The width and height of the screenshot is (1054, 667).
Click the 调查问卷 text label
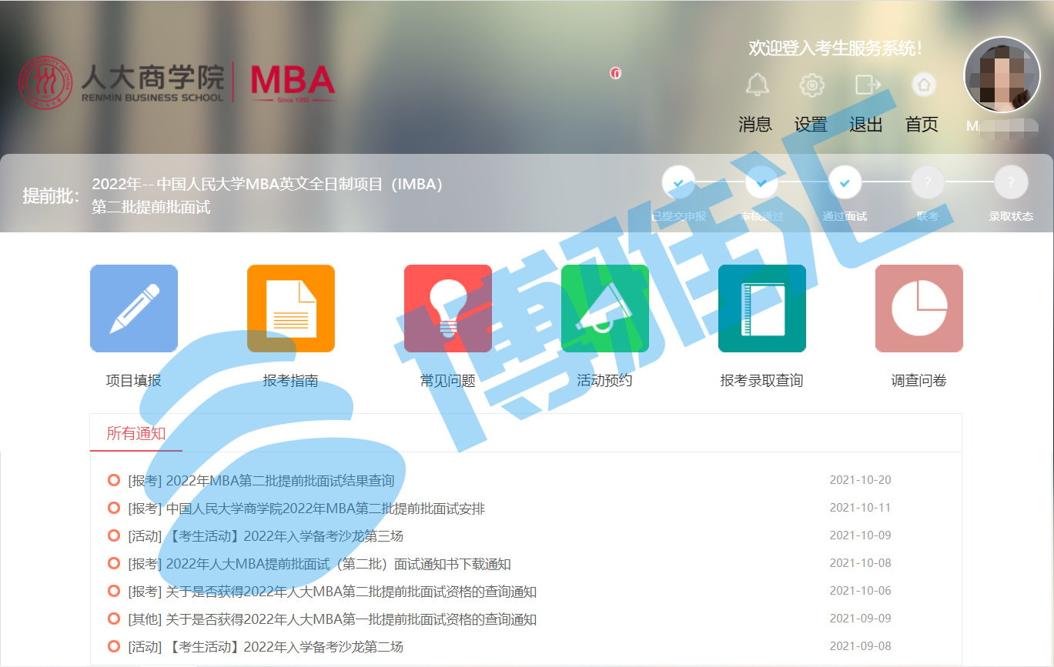919,381
